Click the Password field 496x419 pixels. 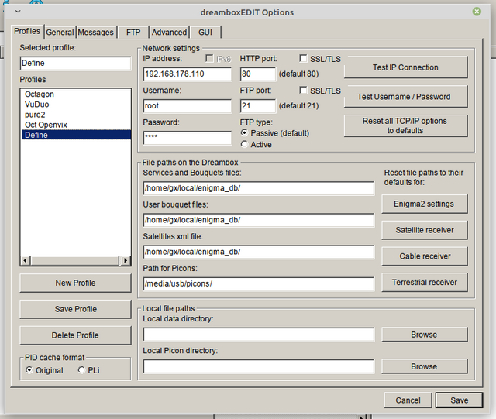[188, 138]
